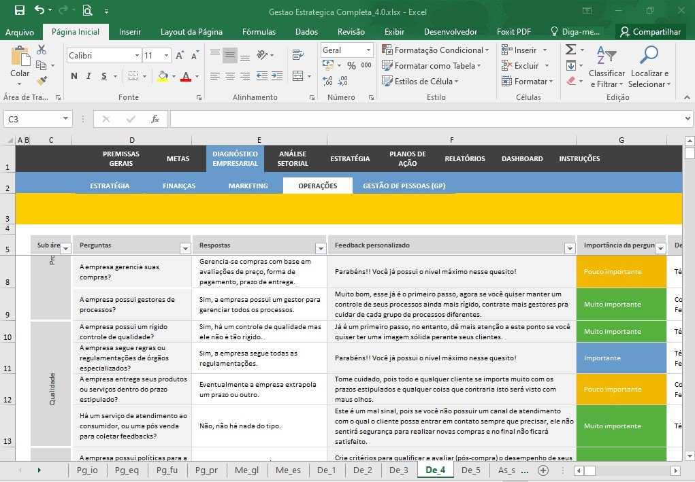The height and width of the screenshot is (482, 695).
Task: Open the Calibri font name dropdown
Action: click(x=137, y=55)
